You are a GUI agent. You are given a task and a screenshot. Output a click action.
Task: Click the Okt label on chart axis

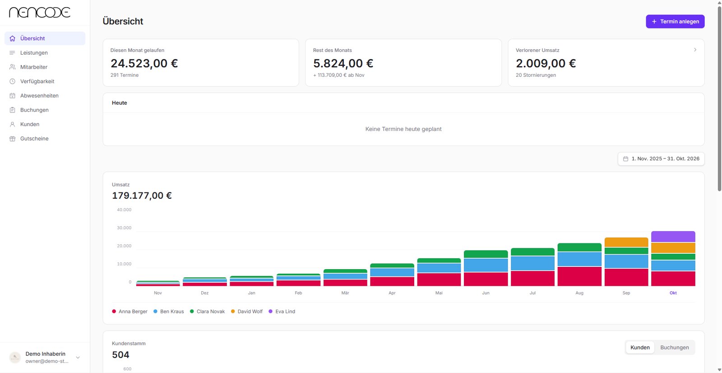673,293
